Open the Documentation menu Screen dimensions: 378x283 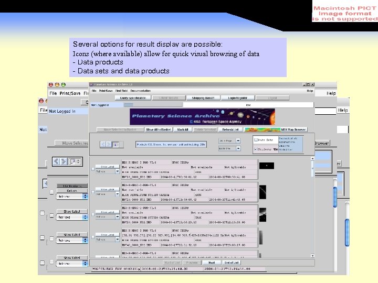point(141,91)
